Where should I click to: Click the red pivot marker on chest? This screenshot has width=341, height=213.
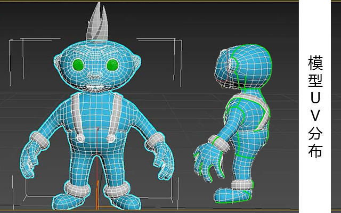98,129
